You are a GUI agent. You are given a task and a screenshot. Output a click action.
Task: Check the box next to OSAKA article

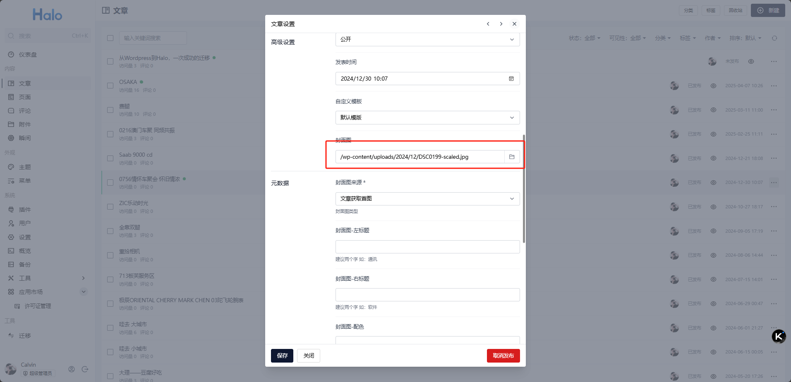point(110,86)
